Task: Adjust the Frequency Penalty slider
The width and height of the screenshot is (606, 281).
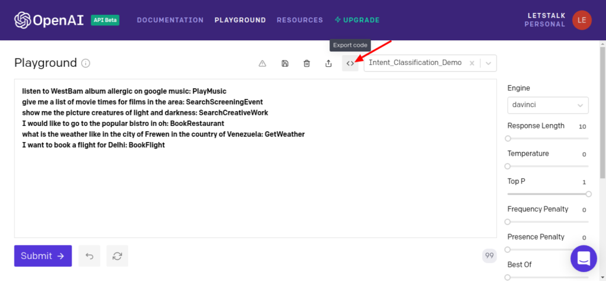Action: pyautogui.click(x=548, y=222)
